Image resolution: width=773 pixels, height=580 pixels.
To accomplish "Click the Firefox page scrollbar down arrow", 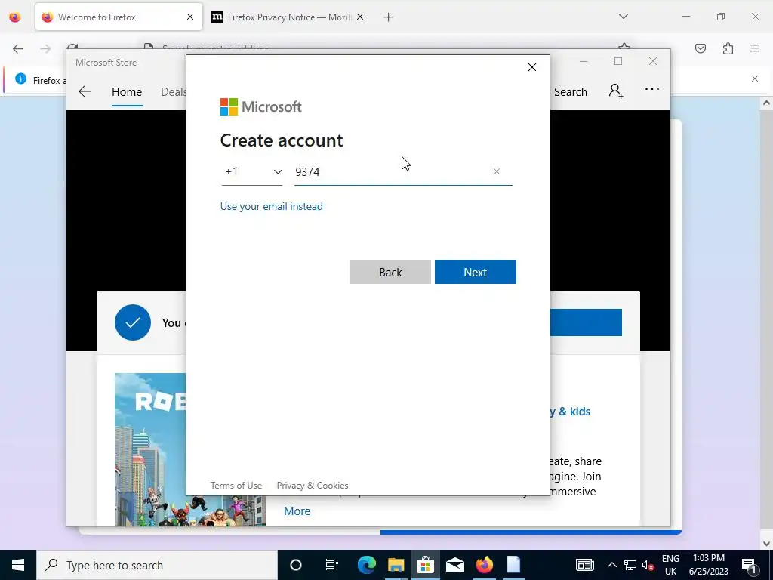I will [766, 544].
